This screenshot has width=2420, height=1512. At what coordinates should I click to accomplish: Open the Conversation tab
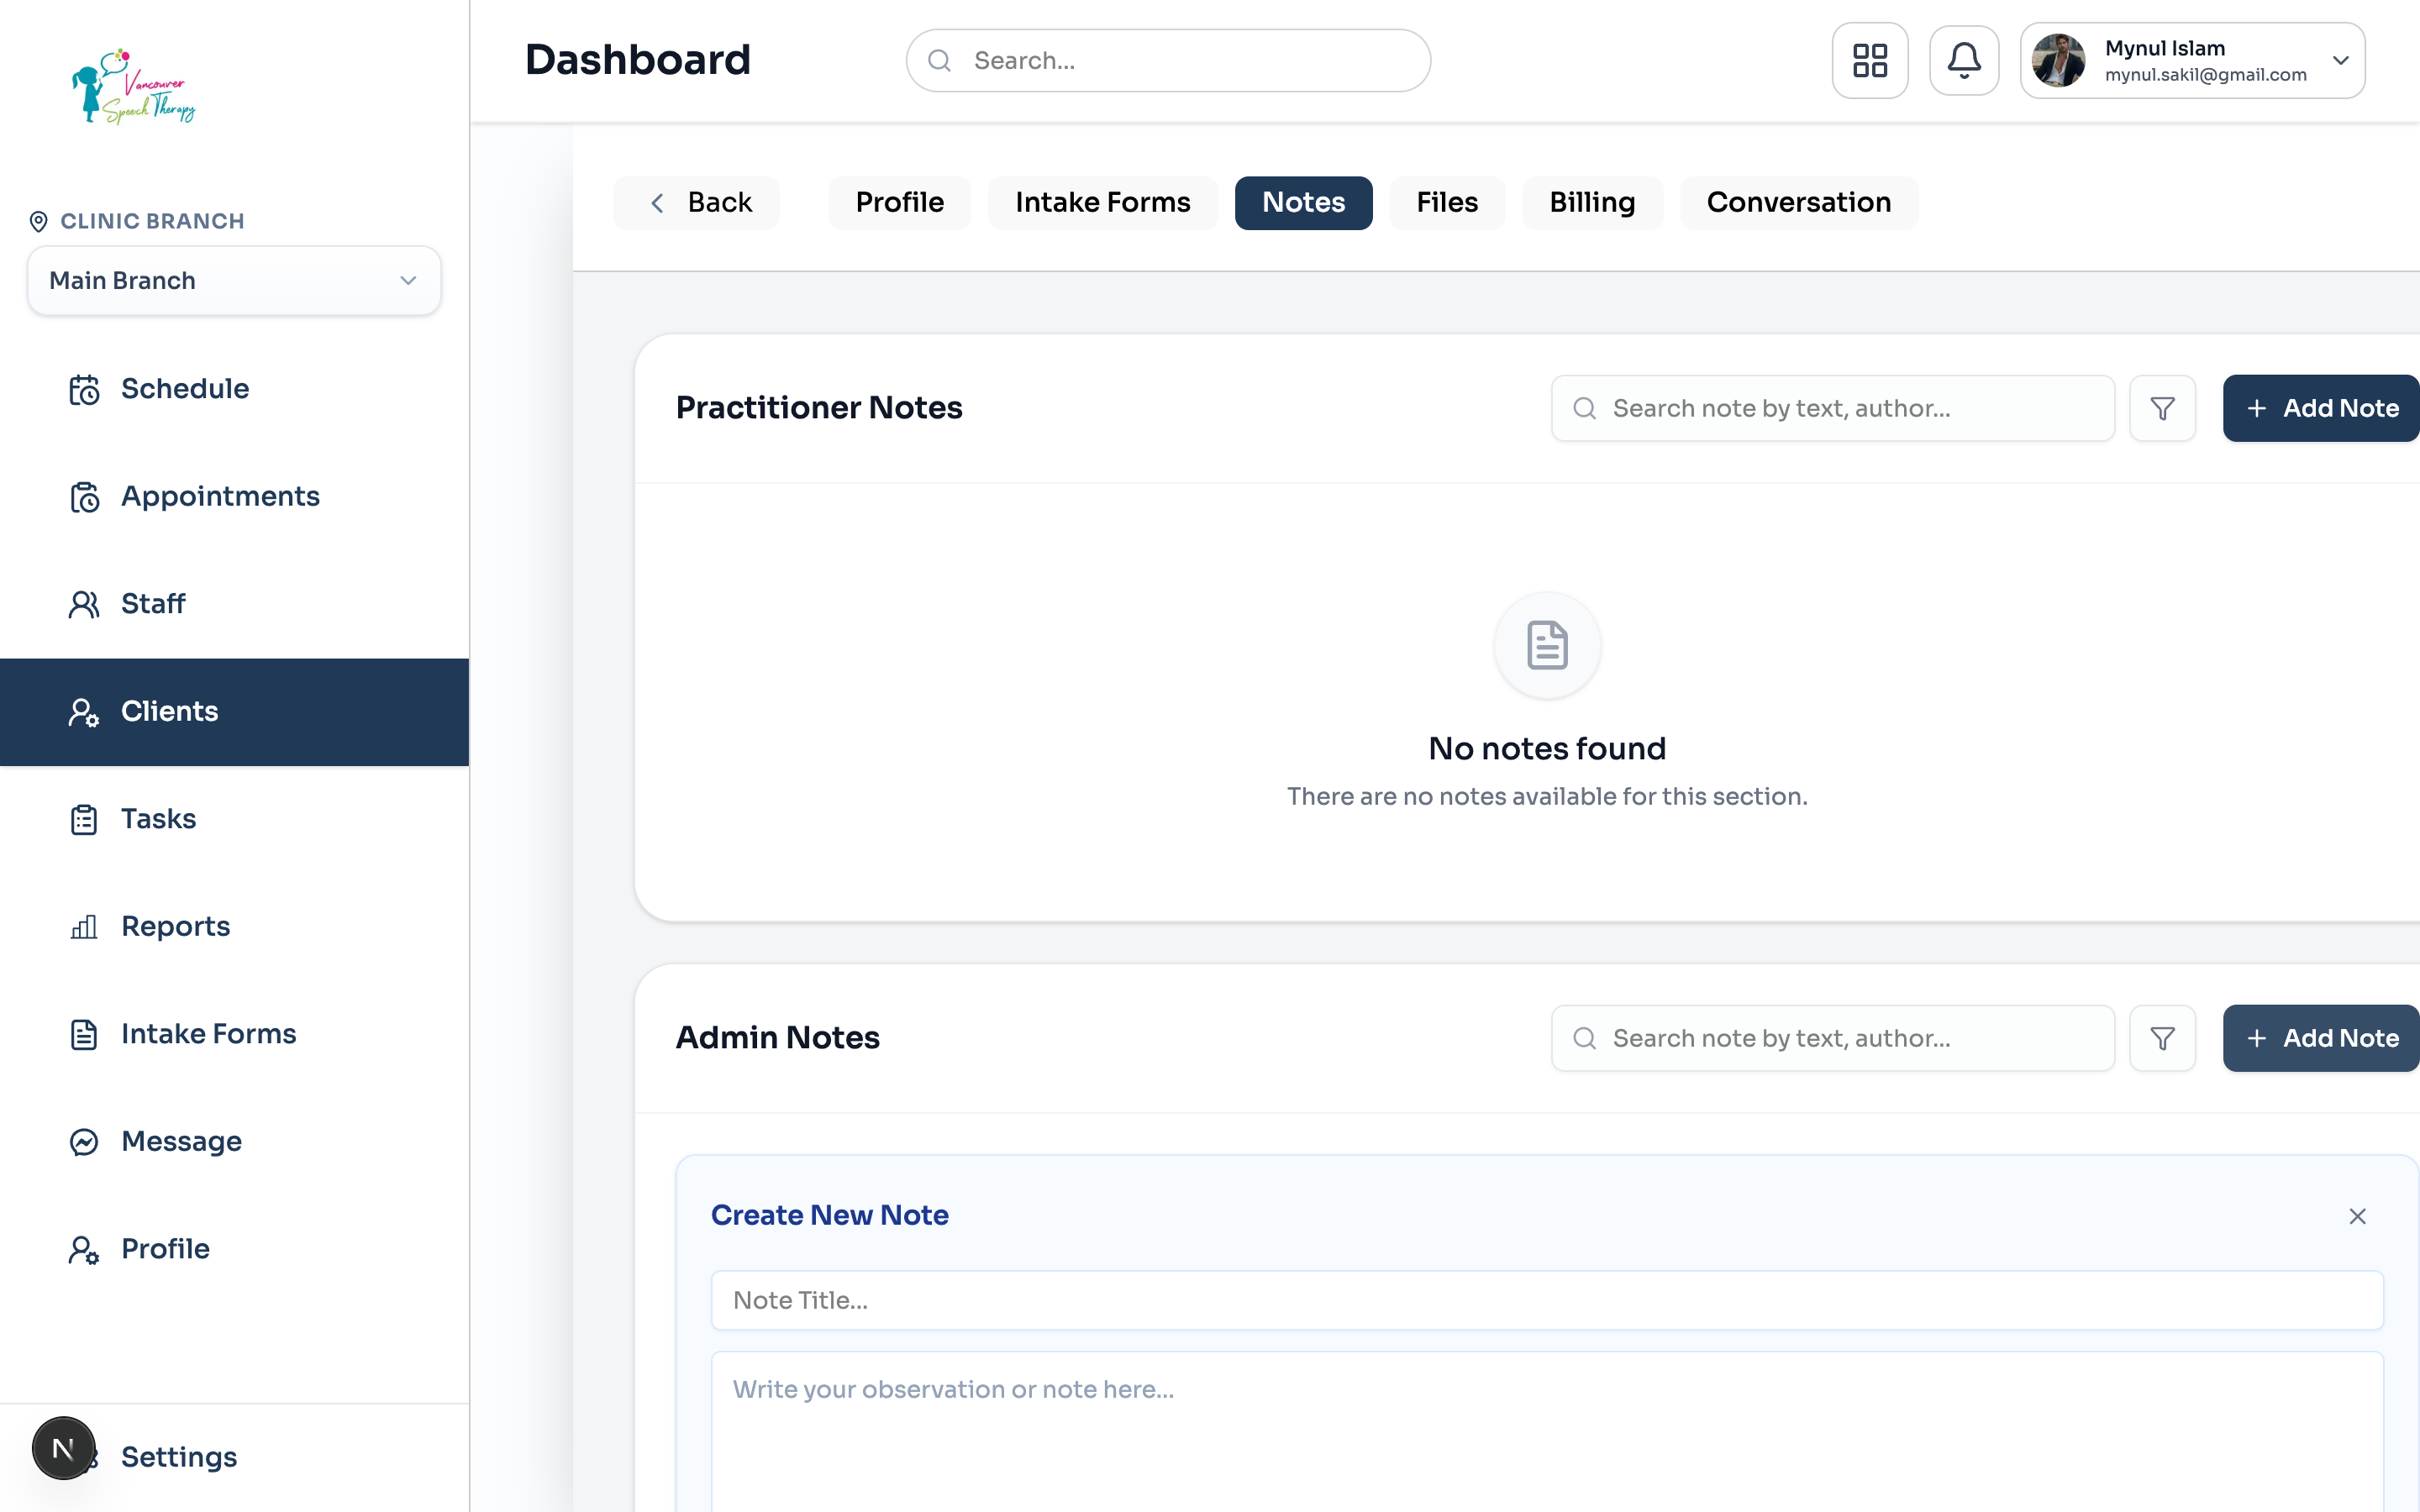[x=1798, y=203]
